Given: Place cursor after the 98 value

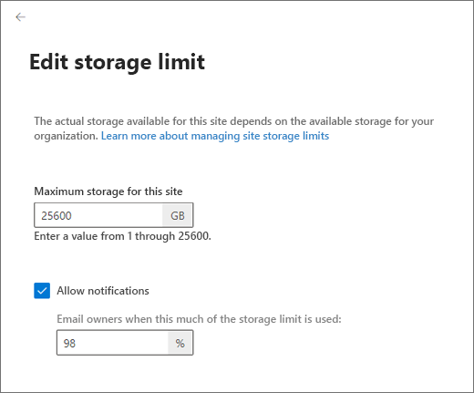Looking at the screenshot, I should point(77,344).
